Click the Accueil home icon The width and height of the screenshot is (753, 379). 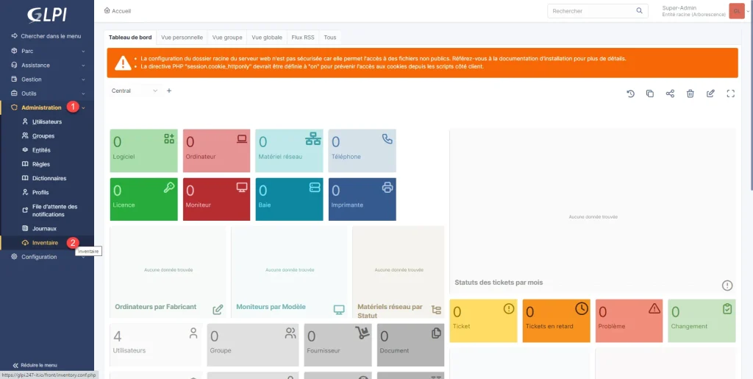pyautogui.click(x=107, y=10)
